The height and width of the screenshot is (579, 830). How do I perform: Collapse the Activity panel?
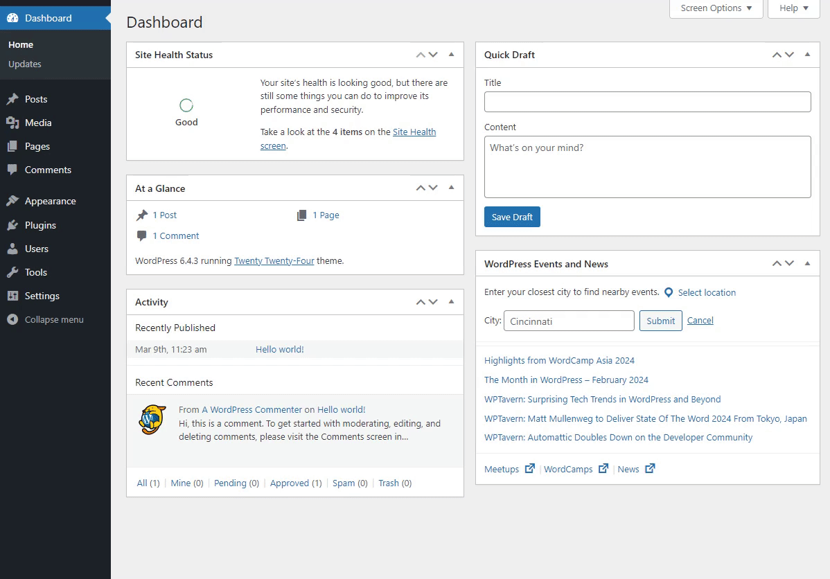tap(452, 302)
